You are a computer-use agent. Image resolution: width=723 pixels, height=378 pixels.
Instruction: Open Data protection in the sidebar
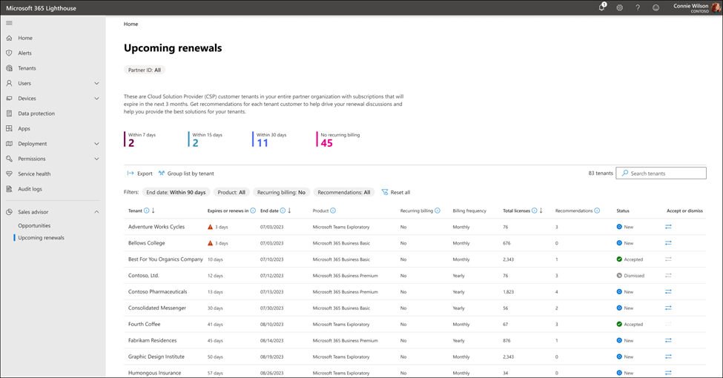36,113
